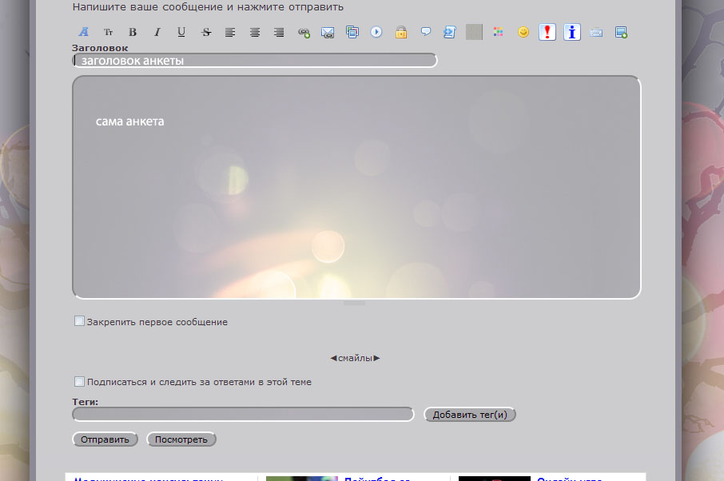The height and width of the screenshot is (481, 724).
Task: Check Закрепить первое сообщение
Action: 79,321
